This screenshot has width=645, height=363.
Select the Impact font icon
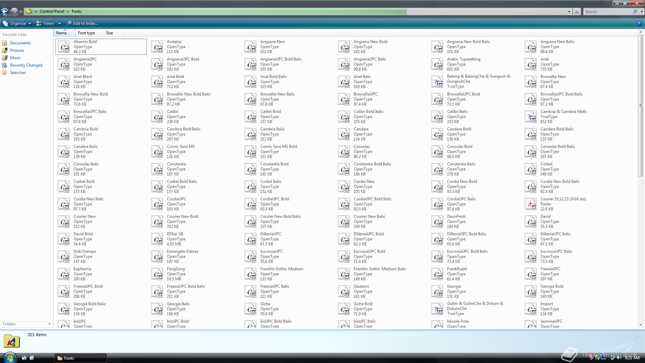(x=531, y=309)
